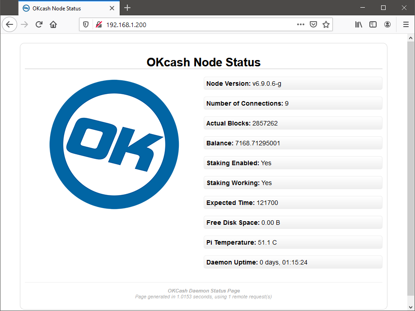Screen dimensions: 415x311
Task: Close the OKcash Node Status tab
Action: point(112,8)
